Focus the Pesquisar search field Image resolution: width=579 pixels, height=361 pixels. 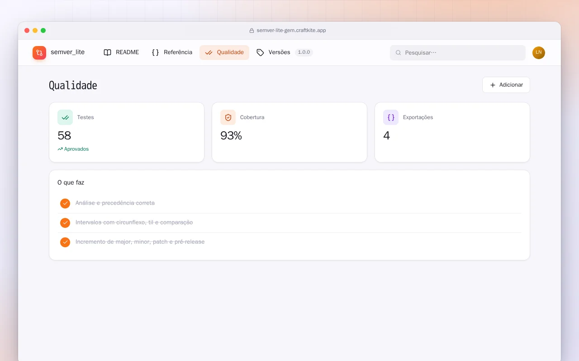(458, 53)
